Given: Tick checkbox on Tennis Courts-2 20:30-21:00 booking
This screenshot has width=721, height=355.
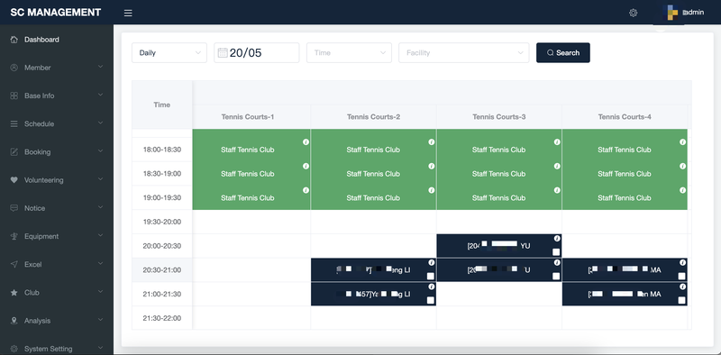Looking at the screenshot, I should click(x=431, y=276).
